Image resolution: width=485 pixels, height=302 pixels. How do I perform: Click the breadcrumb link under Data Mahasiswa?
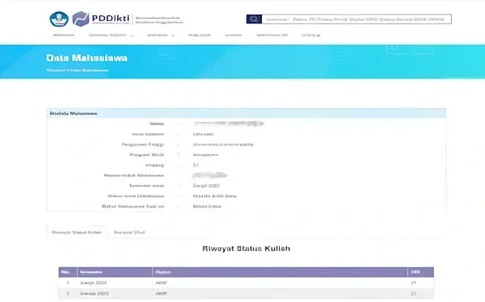(x=78, y=70)
